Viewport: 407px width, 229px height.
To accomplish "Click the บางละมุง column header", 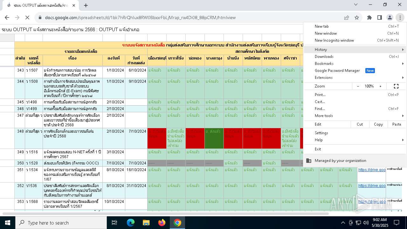I will pyautogui.click(x=214, y=60).
